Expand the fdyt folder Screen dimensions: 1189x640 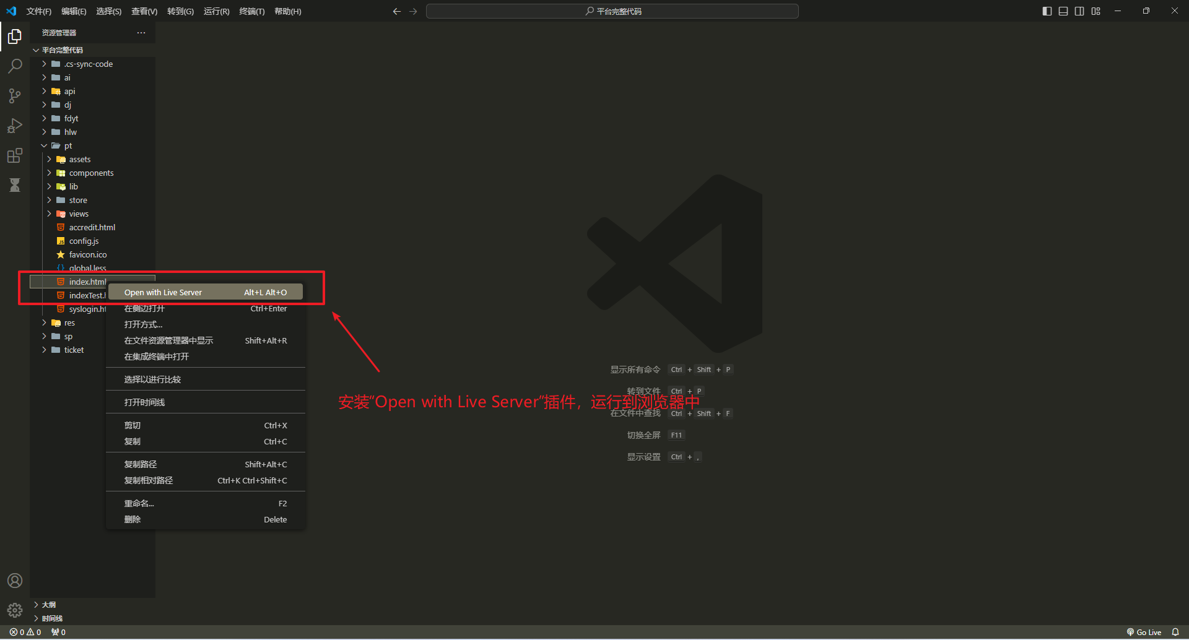[x=93, y=118]
